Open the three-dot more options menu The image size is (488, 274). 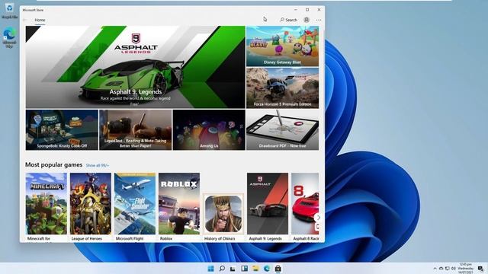pos(319,20)
